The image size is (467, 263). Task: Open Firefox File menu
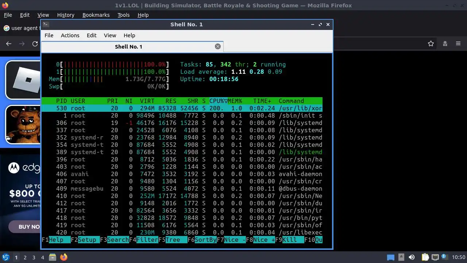click(x=8, y=15)
